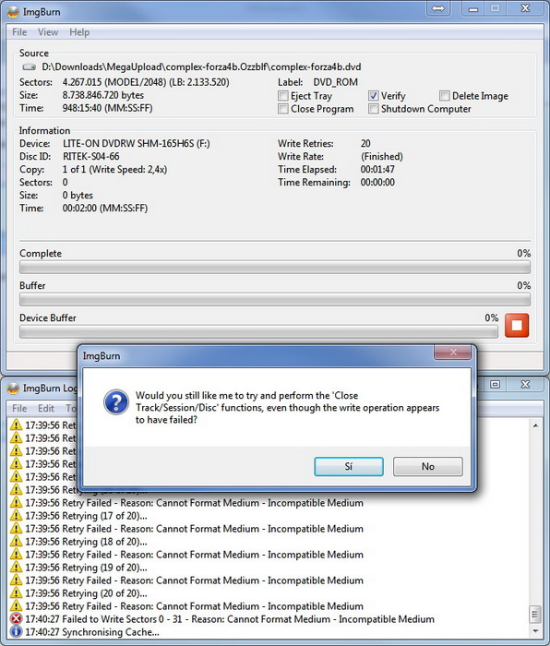Click device name LITE-ON DVDRW SHM-165H6S
The width and height of the screenshot is (550, 646).
point(137,143)
